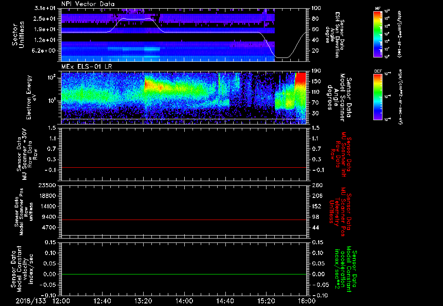Click the 18800 scanner position tick label
This screenshot has width=443, height=306.
click(48, 196)
